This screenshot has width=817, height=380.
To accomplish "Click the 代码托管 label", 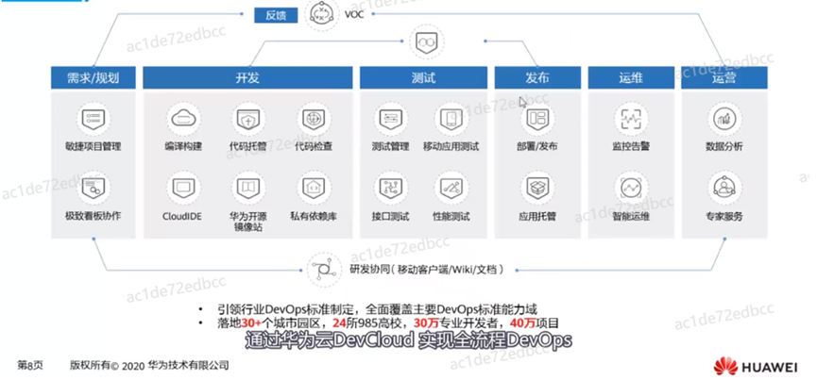I will 248,146.
